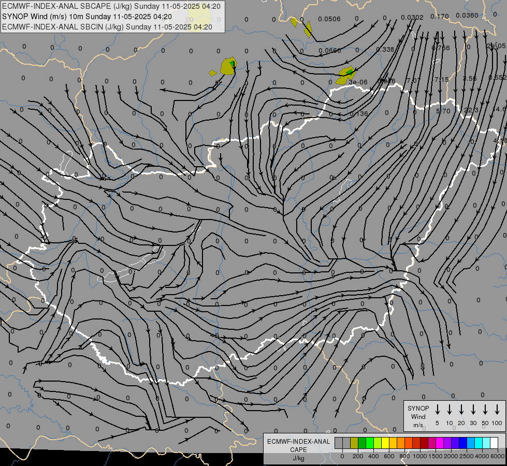
Task: Click the 0.766 value on the map
Action: pyautogui.click(x=441, y=48)
